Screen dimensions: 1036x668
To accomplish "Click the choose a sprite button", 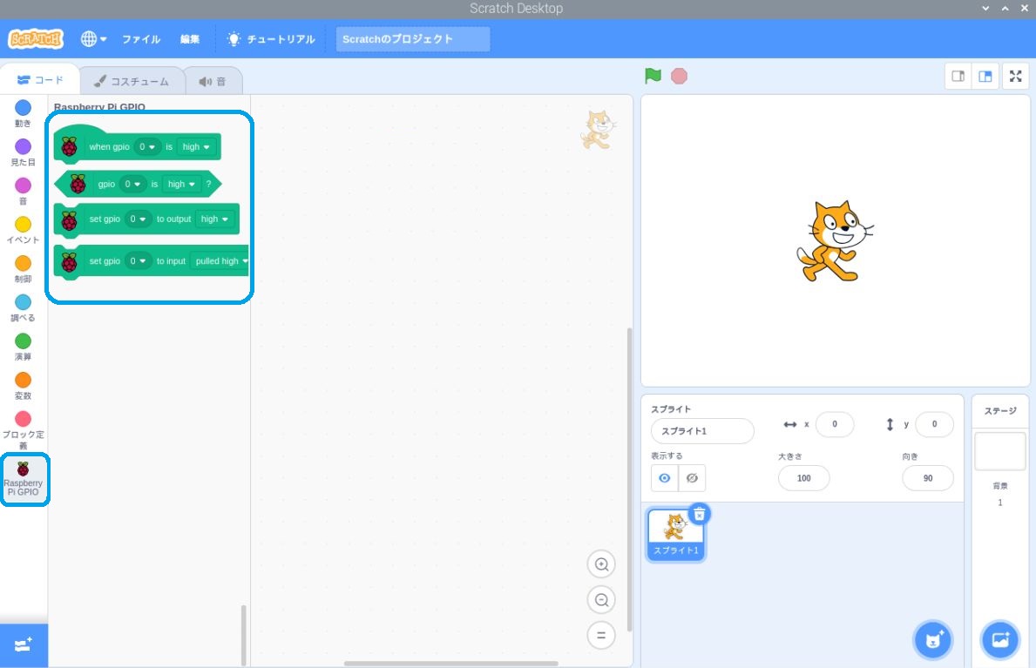I will click(933, 639).
